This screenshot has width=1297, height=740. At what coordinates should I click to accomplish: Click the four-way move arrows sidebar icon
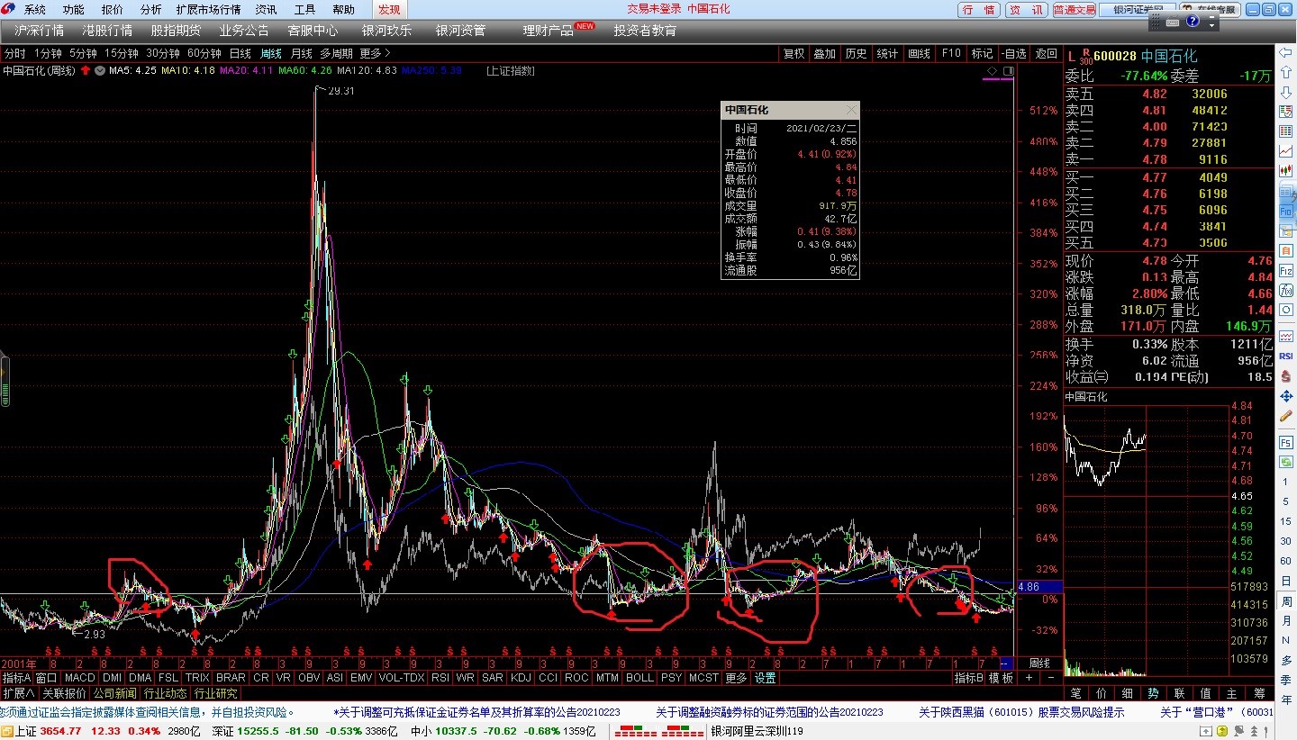click(x=1286, y=396)
